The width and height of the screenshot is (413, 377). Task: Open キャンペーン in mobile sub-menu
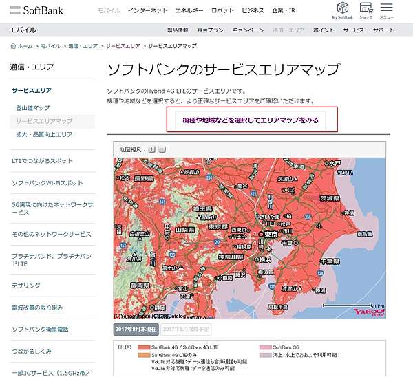[x=248, y=30]
